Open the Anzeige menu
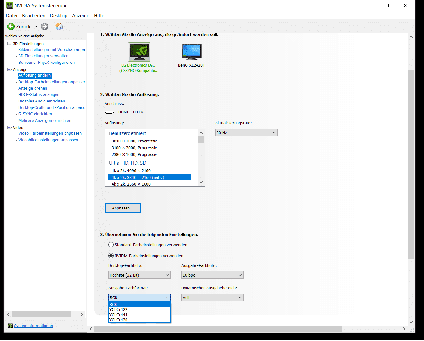 pos(81,16)
